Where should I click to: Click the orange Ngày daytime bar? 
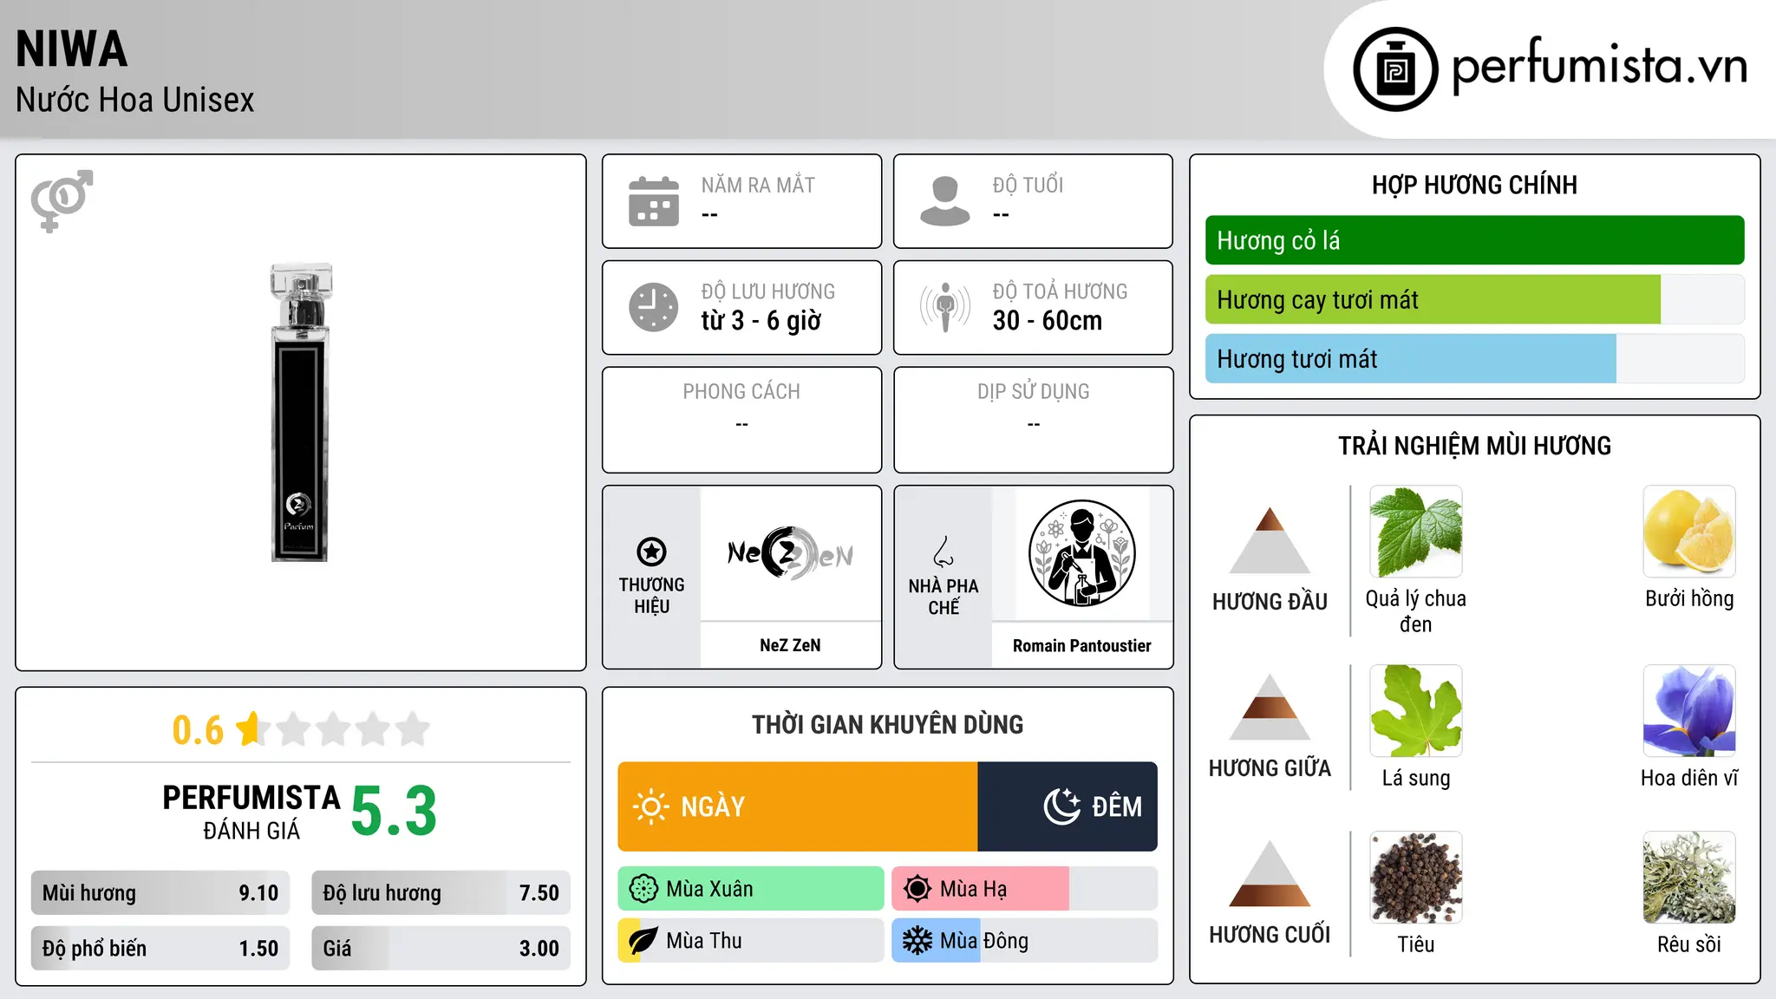798,806
